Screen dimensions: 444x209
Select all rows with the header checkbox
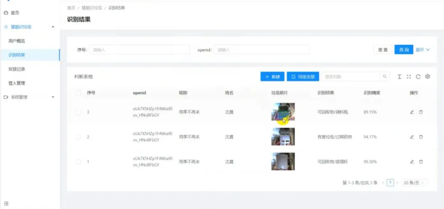pos(79,93)
